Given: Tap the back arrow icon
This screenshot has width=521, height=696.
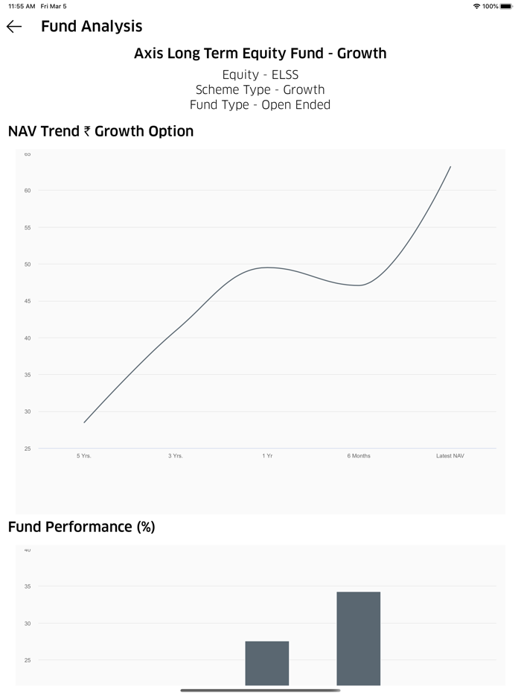Looking at the screenshot, I should (x=15, y=26).
